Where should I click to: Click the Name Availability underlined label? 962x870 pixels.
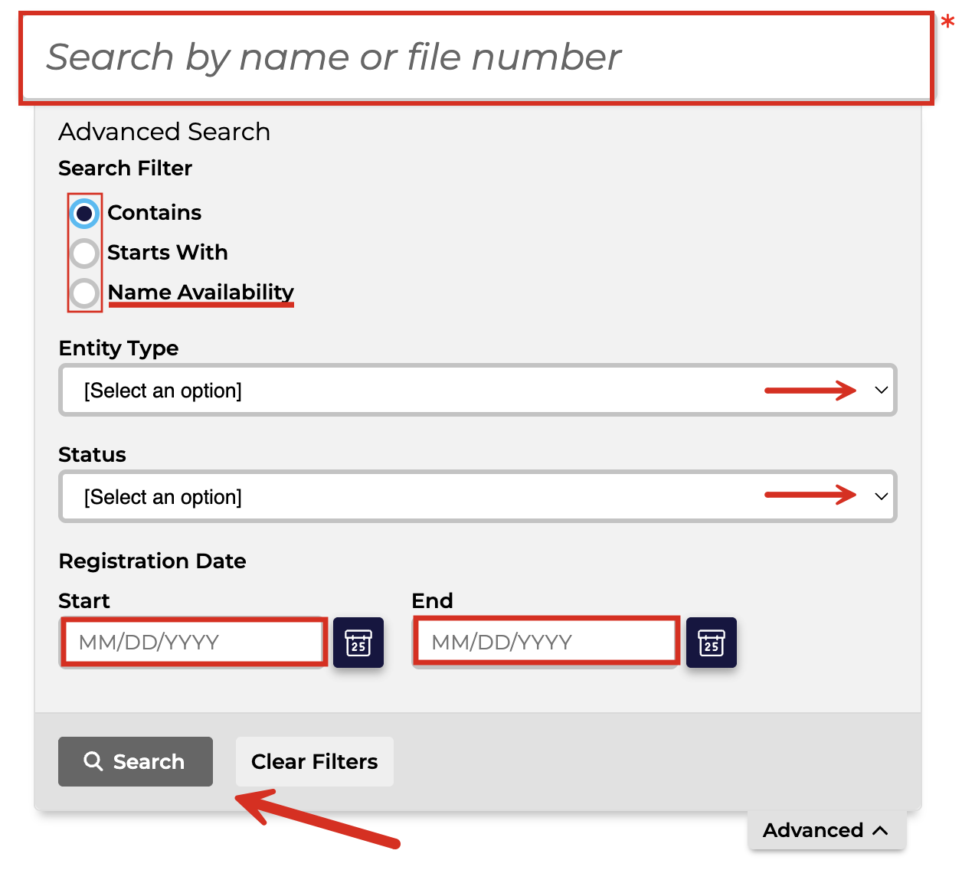[201, 293]
